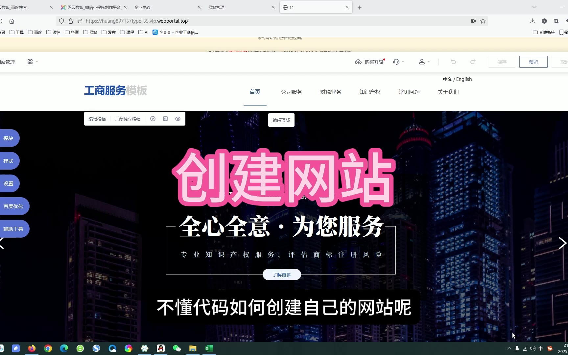Open Microsoft Edge from the taskbar

click(64, 348)
